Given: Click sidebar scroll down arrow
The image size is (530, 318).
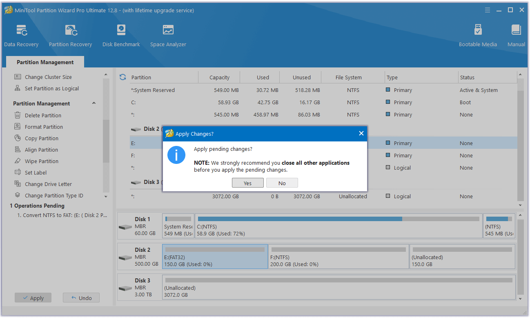Looking at the screenshot, I should click(106, 197).
